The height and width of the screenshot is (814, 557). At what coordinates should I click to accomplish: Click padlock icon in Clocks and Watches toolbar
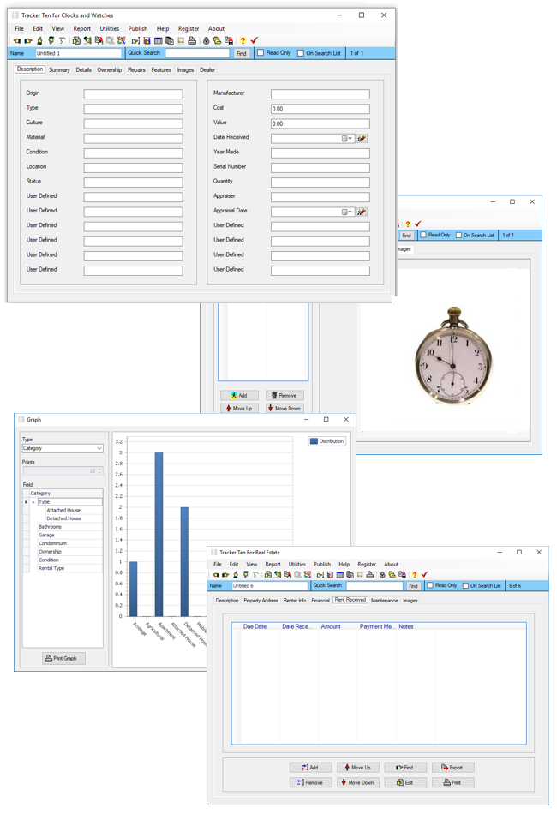(206, 40)
